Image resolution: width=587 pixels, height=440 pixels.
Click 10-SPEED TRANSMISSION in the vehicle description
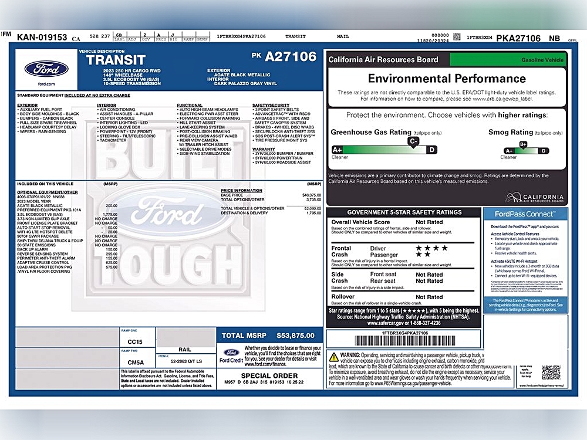131,83
